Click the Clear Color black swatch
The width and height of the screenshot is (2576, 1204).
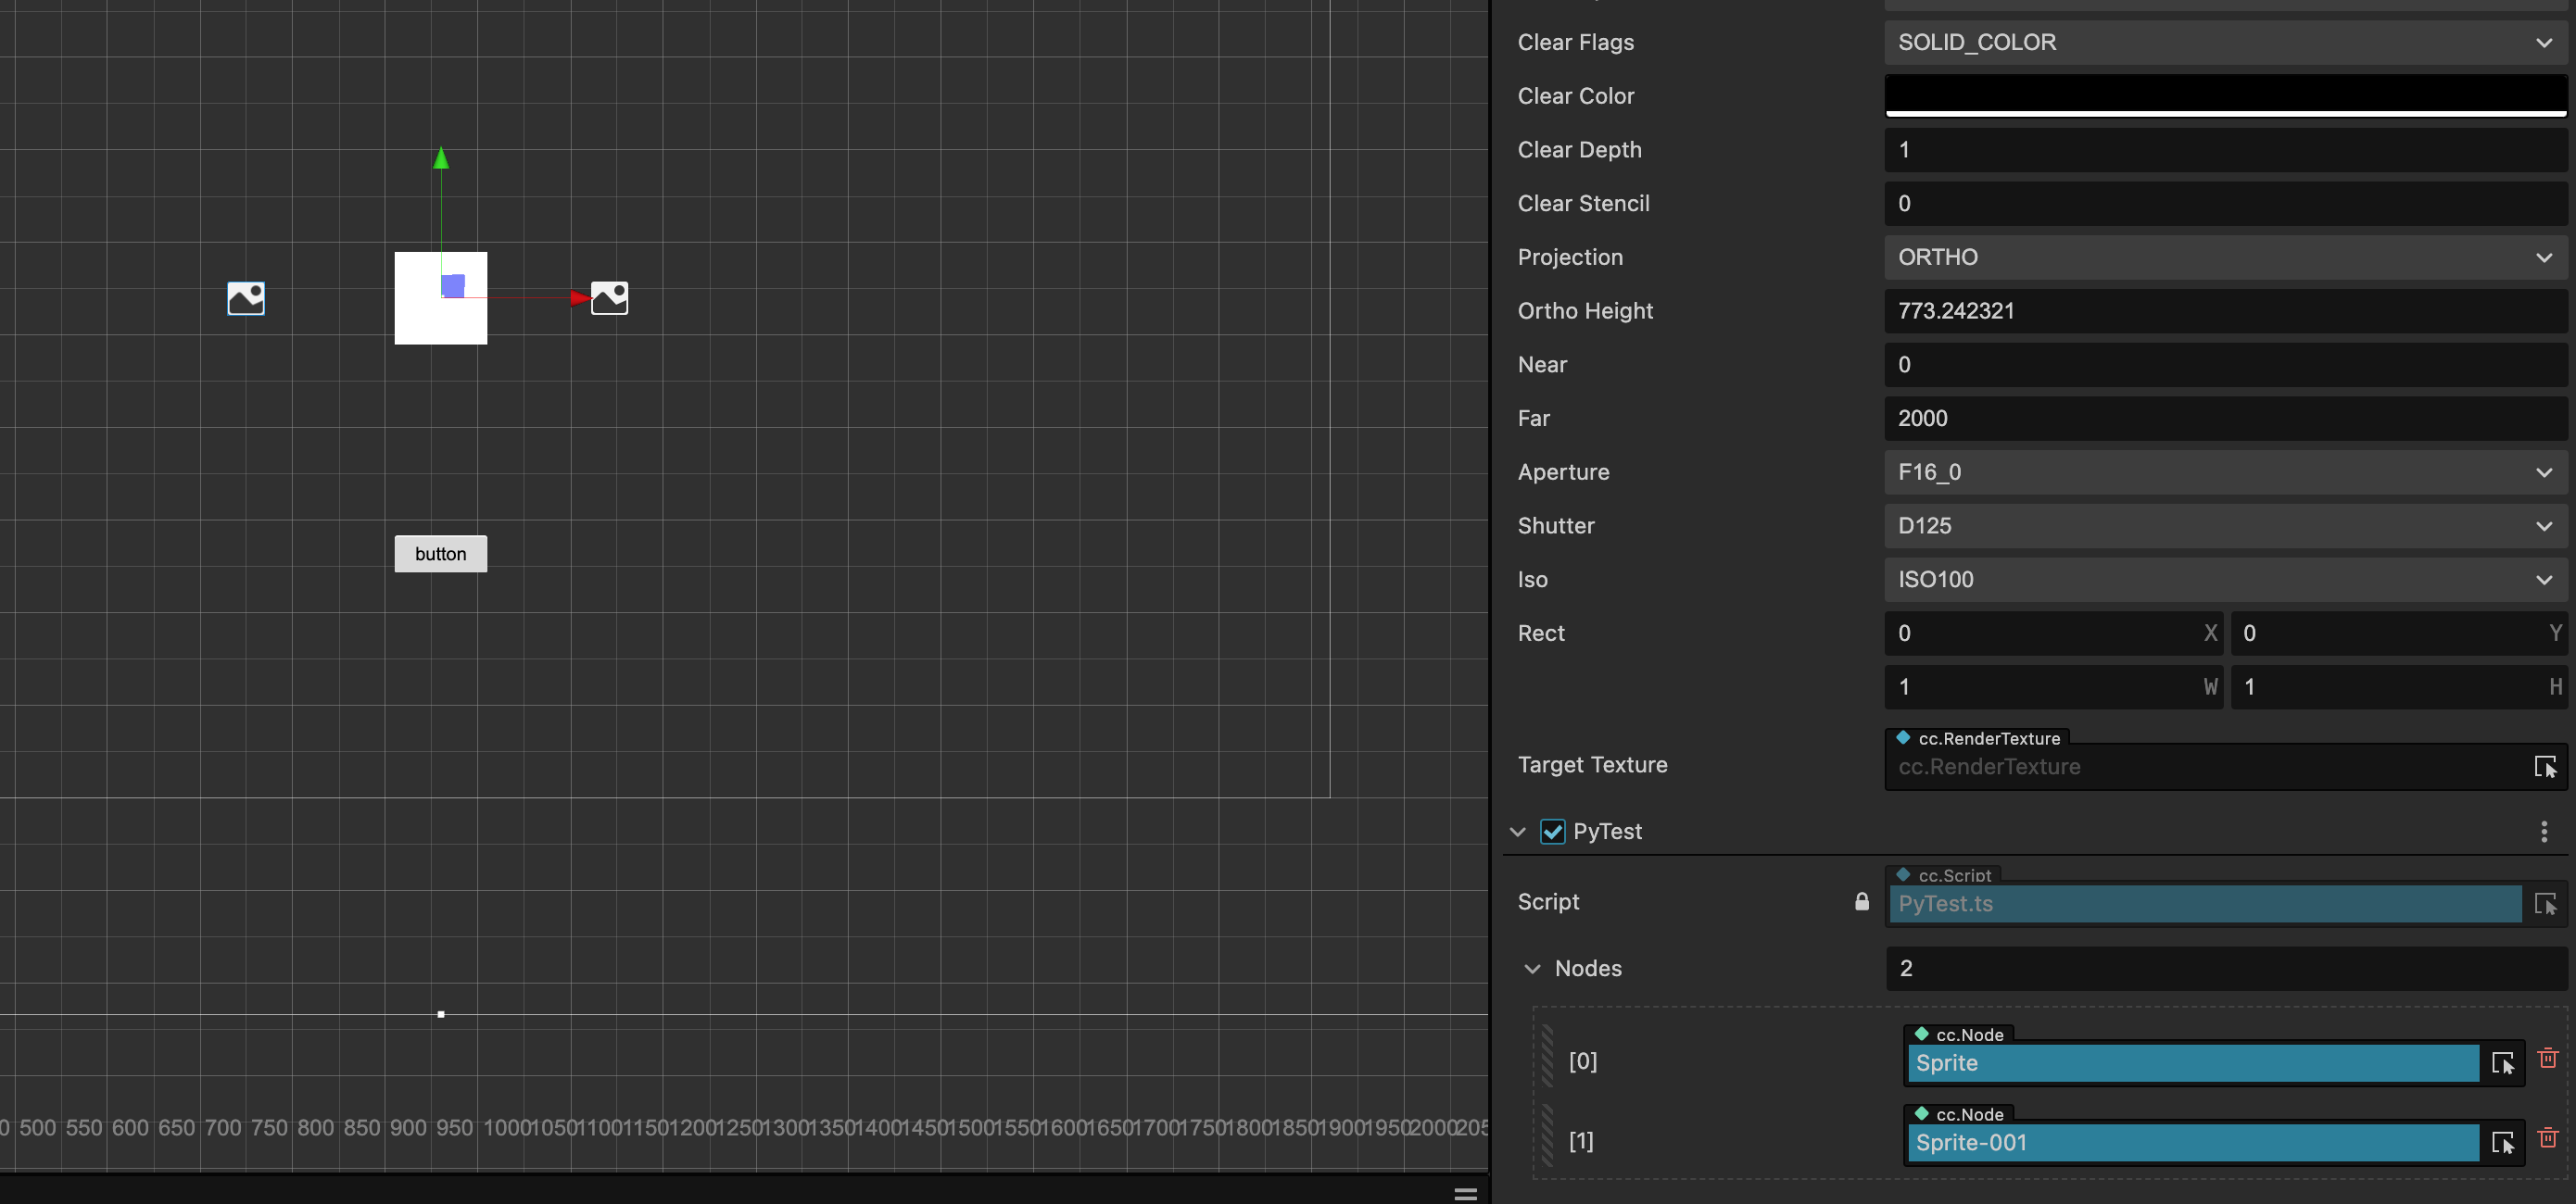pos(2225,94)
